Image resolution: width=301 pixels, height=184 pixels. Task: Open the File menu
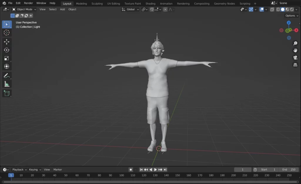point(10,3)
